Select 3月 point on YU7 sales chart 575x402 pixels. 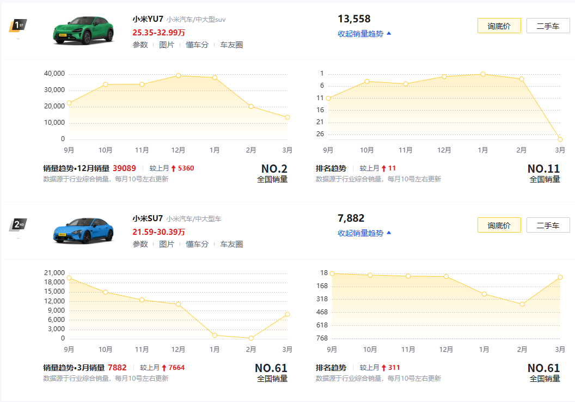pyautogui.click(x=287, y=117)
